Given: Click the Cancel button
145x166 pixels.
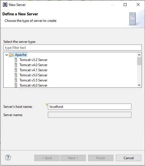Looking at the screenshot, I should 129,158.
